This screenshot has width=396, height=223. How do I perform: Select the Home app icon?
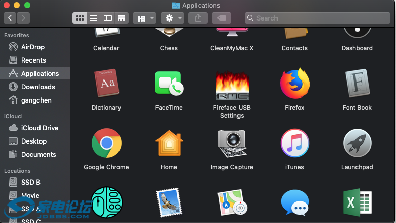coord(169,143)
